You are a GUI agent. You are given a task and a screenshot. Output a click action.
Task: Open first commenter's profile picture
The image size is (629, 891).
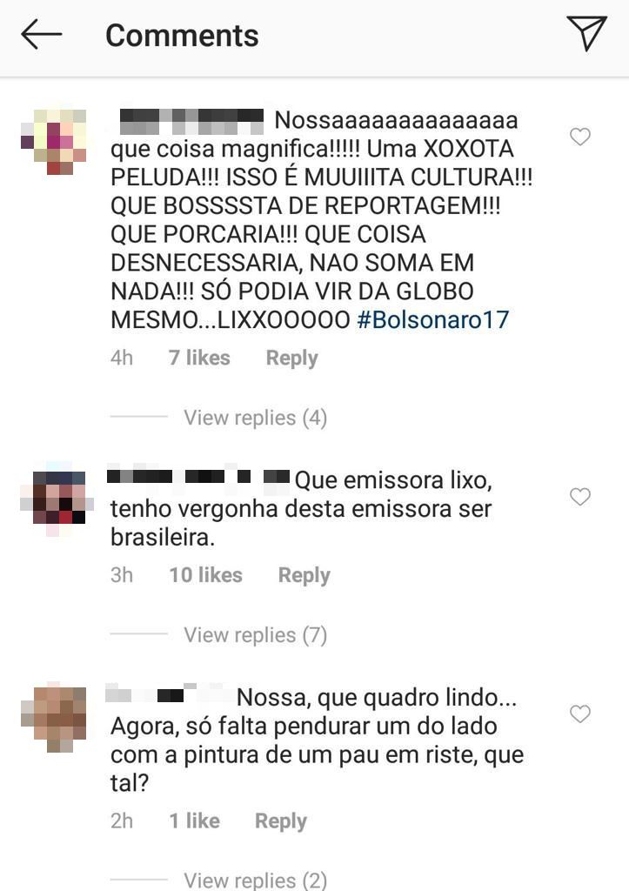pyautogui.click(x=53, y=142)
